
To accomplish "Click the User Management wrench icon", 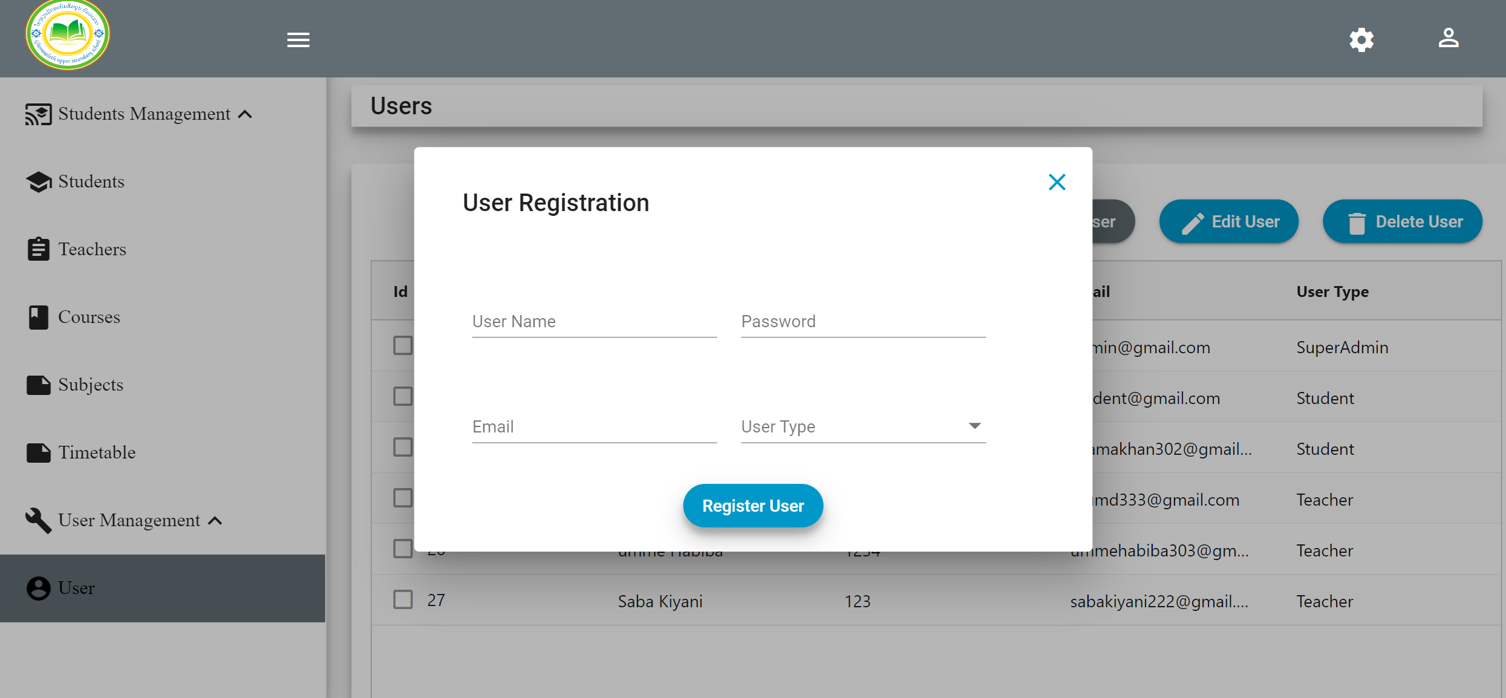I will click(38, 520).
